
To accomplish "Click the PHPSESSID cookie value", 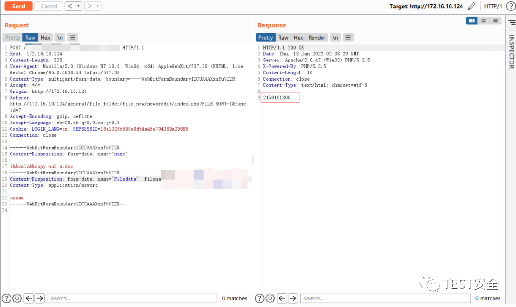I will [x=144, y=129].
